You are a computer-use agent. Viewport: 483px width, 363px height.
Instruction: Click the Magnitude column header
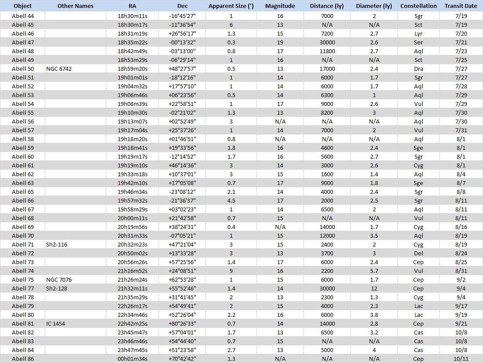[x=280, y=6]
